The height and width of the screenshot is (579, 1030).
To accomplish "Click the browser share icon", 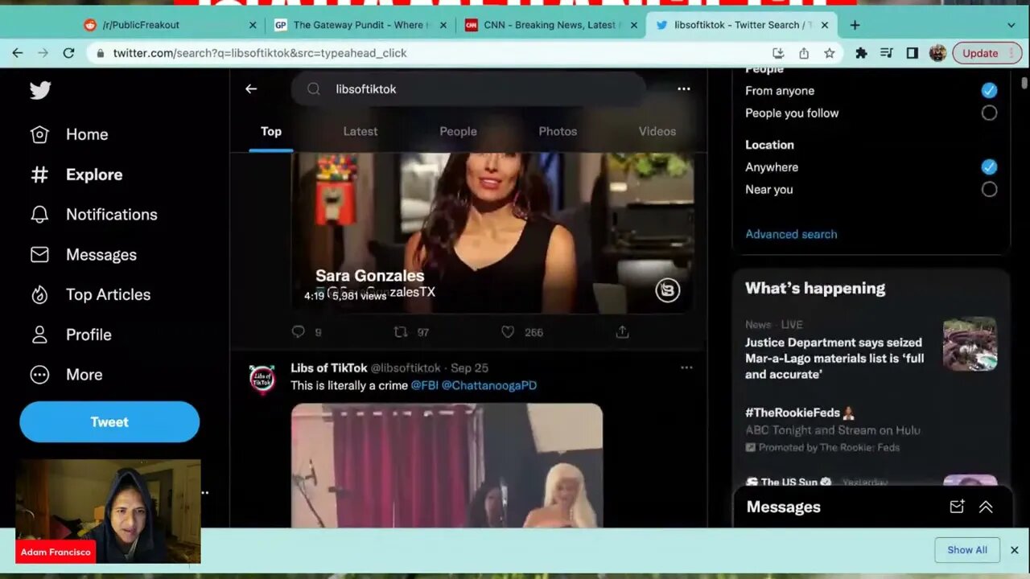I will click(x=803, y=53).
